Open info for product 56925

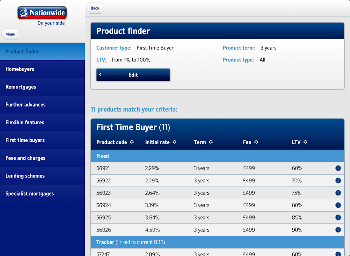(338, 217)
